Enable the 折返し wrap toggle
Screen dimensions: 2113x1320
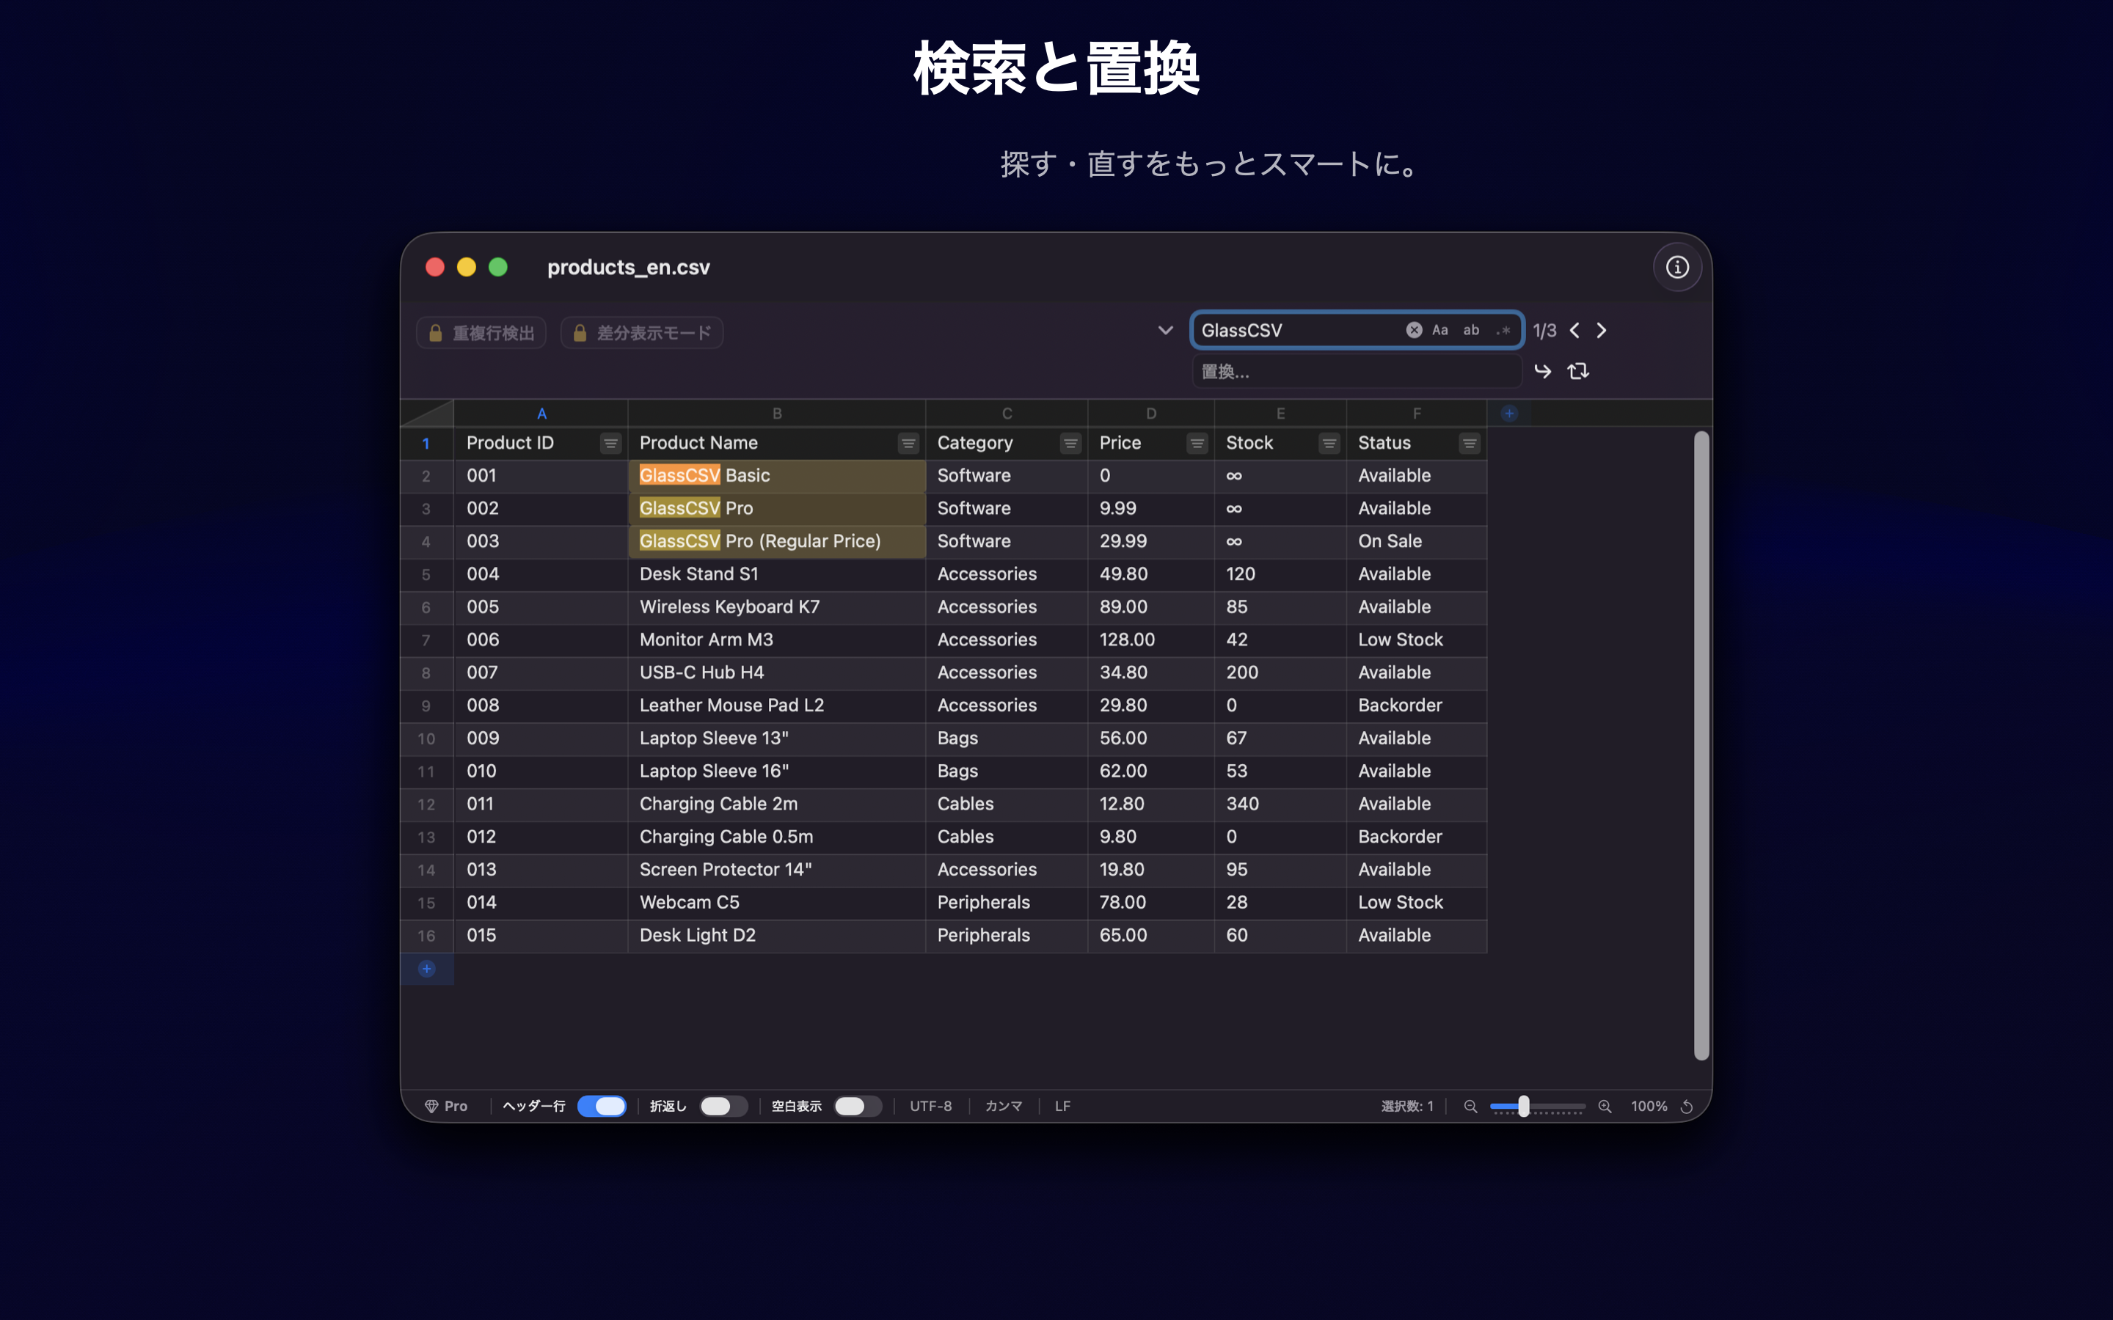pyautogui.click(x=723, y=1106)
